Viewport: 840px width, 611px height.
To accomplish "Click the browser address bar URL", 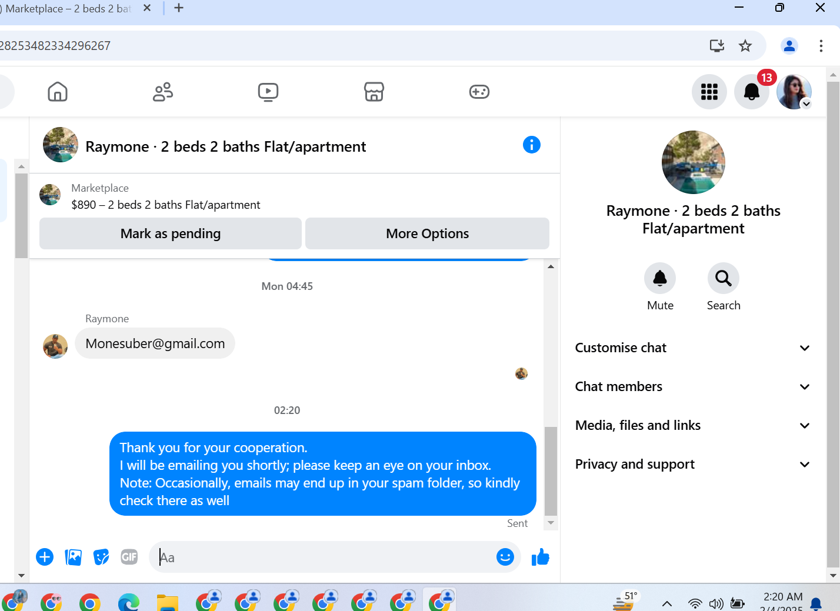I will tap(55, 46).
